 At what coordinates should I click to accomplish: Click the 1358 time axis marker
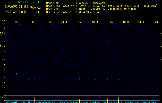(x=126, y=22)
